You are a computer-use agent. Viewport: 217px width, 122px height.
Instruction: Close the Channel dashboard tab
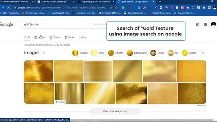tap(33, 2)
